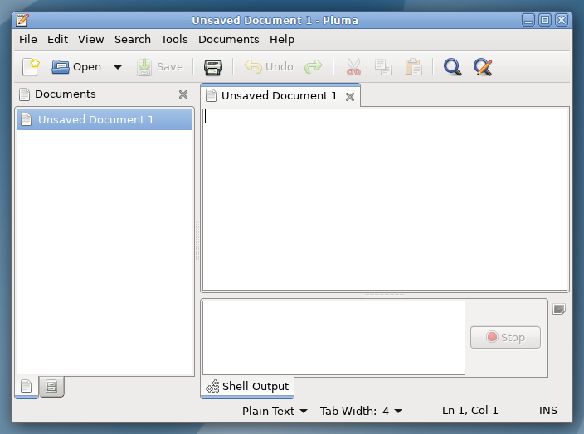Click the Copy icon in the toolbar
This screenshot has height=434, width=584.
(383, 67)
